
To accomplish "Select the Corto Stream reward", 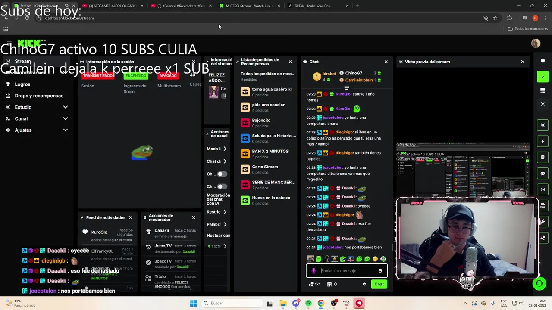I will (x=268, y=169).
